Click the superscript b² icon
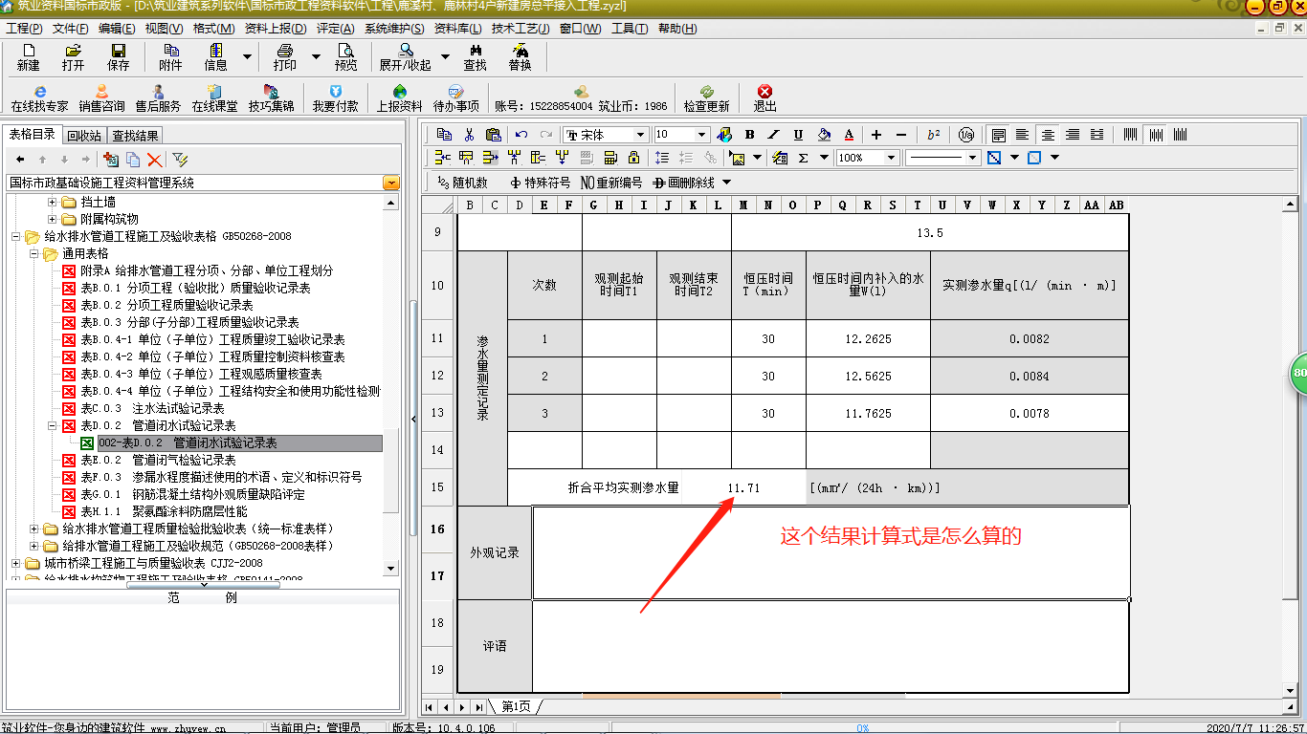This screenshot has height=734, width=1307. 933,135
